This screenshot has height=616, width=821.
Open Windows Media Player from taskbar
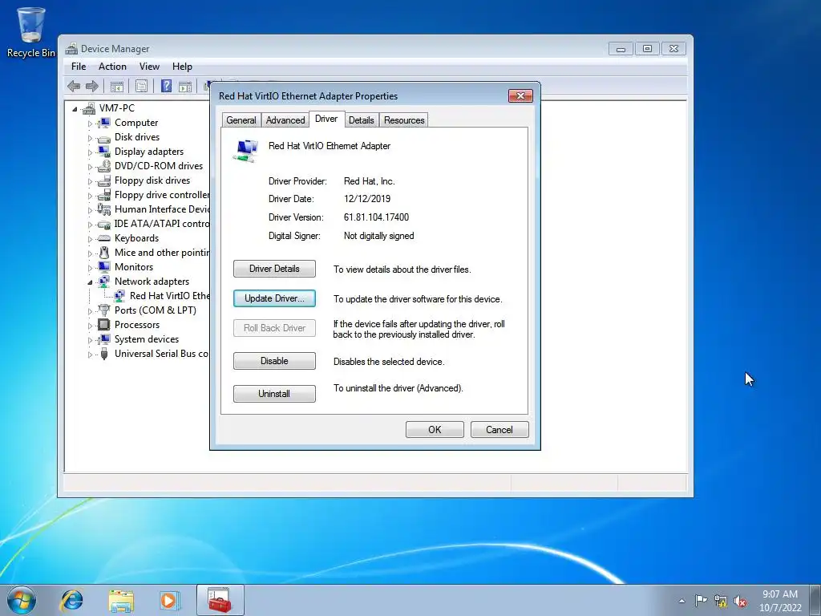(169, 600)
